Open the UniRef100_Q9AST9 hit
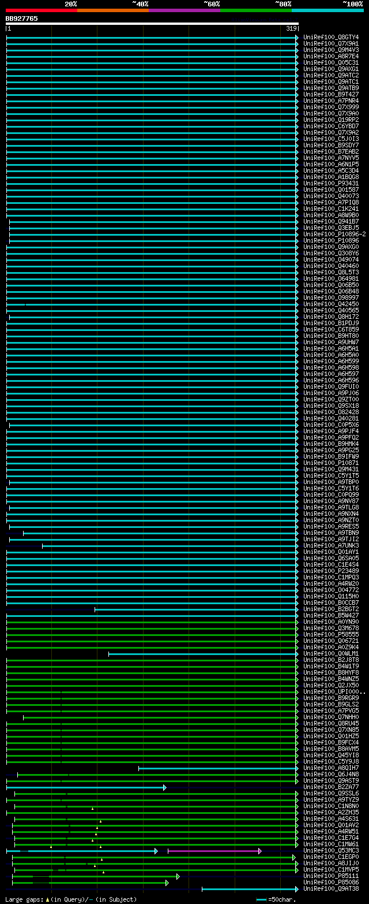 (331, 781)
